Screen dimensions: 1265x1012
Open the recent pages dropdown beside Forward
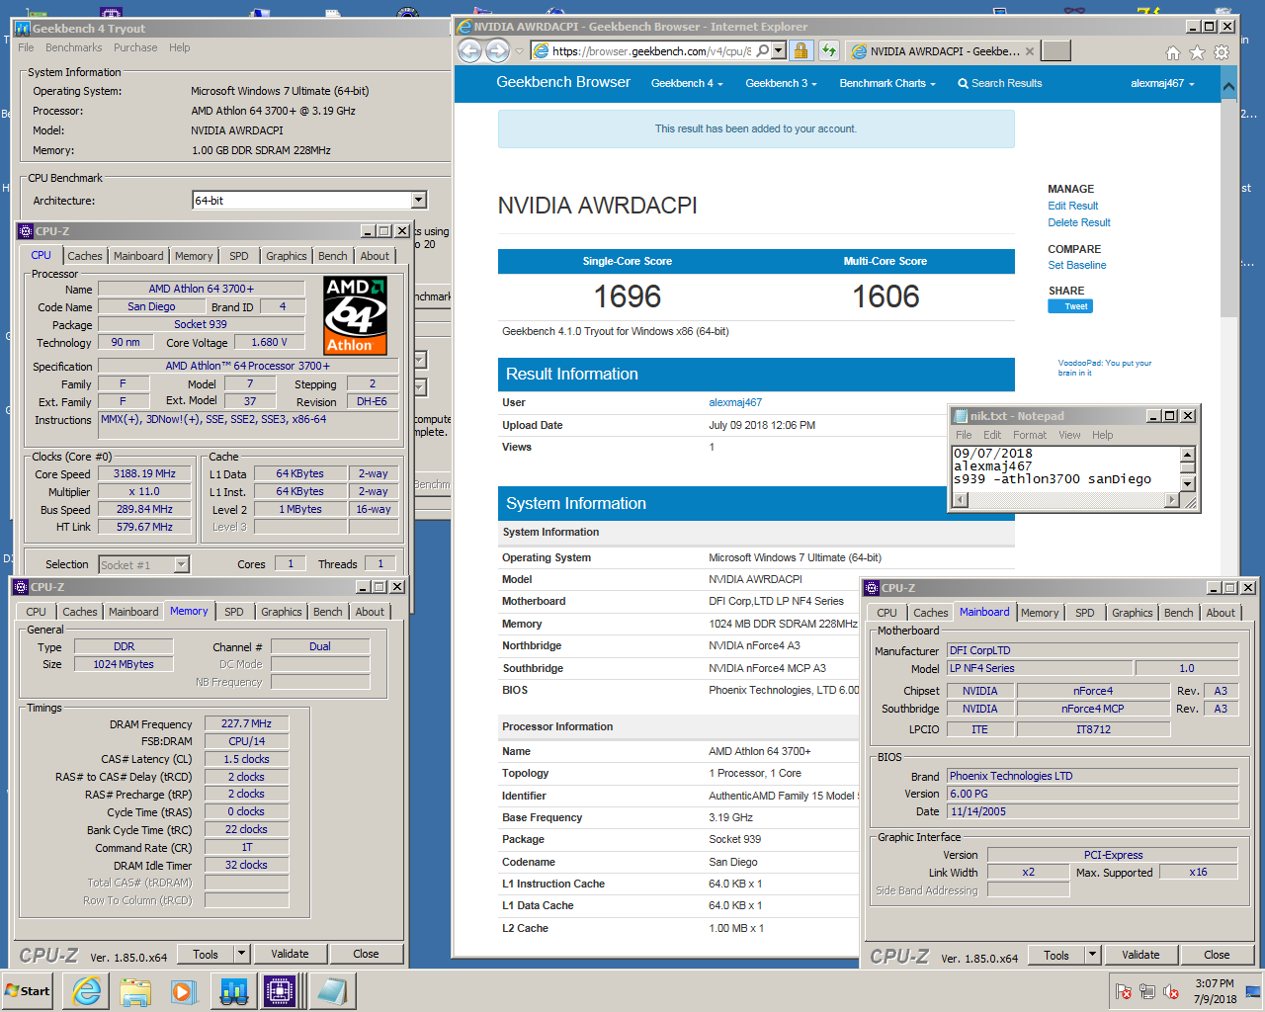(x=519, y=51)
